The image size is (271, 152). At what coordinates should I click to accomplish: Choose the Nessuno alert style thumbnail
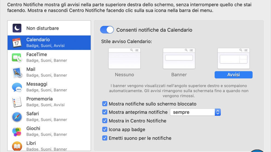coord(124,59)
